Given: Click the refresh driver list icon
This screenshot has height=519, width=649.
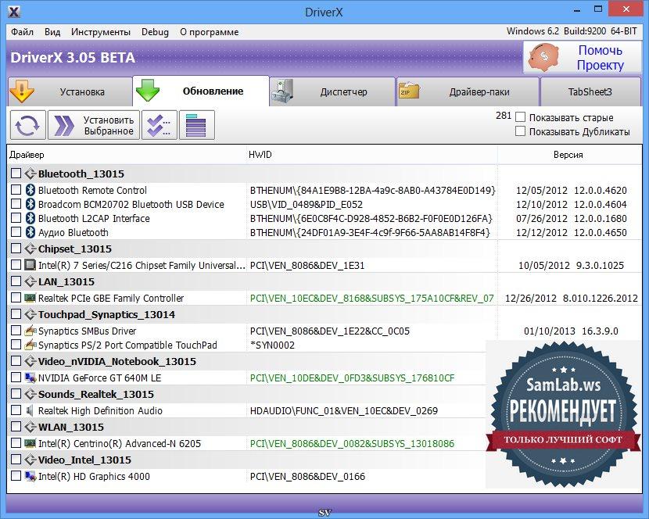Looking at the screenshot, I should pyautogui.click(x=27, y=125).
